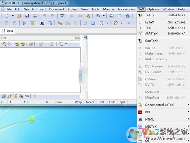
Task: Open the dropdown arrow next to New document
Action: point(13,16)
